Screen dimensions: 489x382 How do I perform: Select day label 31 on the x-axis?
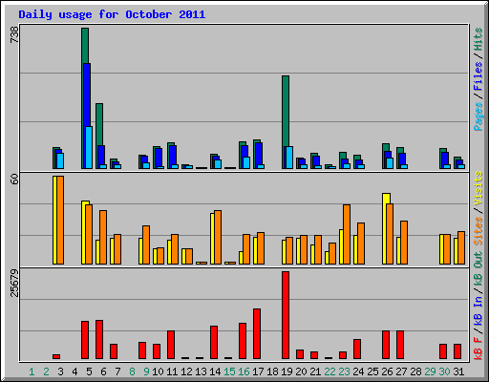[458, 371]
